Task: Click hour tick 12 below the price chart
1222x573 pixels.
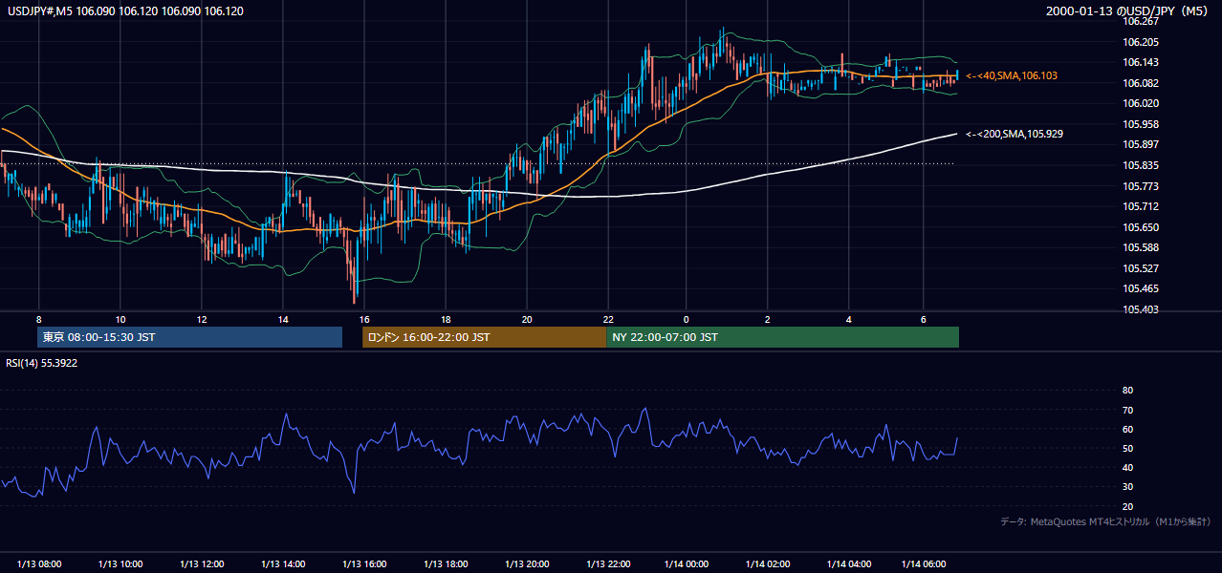Action: point(202,319)
